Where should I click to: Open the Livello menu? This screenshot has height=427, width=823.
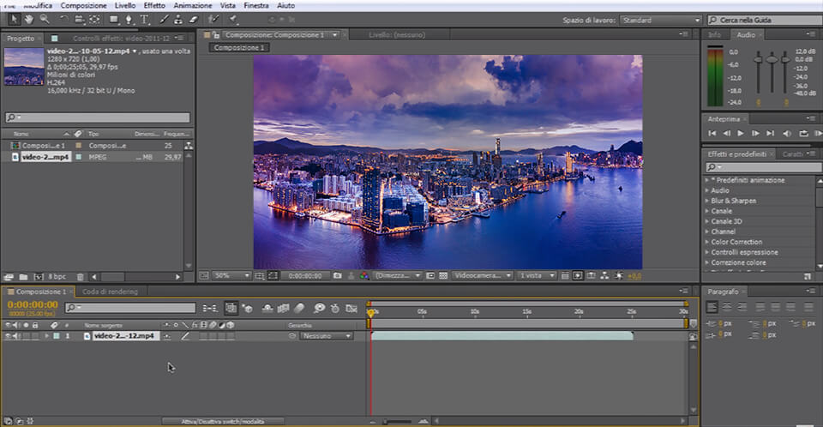[x=125, y=5]
